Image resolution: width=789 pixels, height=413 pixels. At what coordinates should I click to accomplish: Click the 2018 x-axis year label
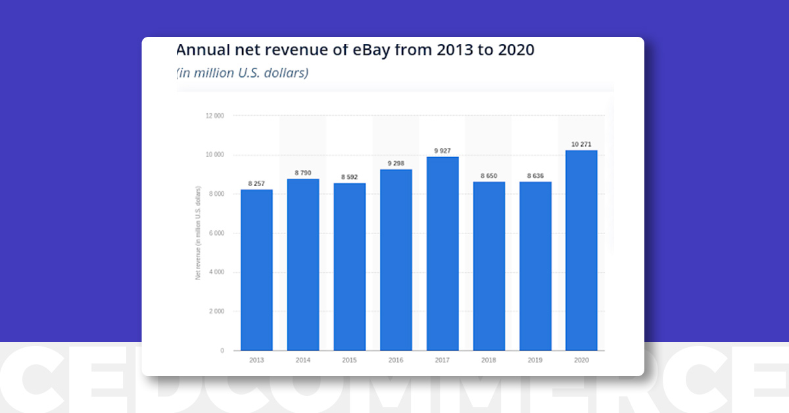(489, 360)
